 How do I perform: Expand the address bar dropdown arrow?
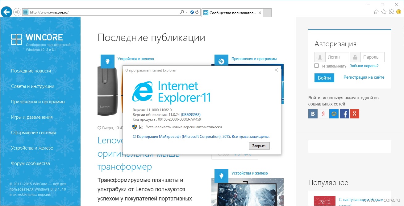coord(187,12)
